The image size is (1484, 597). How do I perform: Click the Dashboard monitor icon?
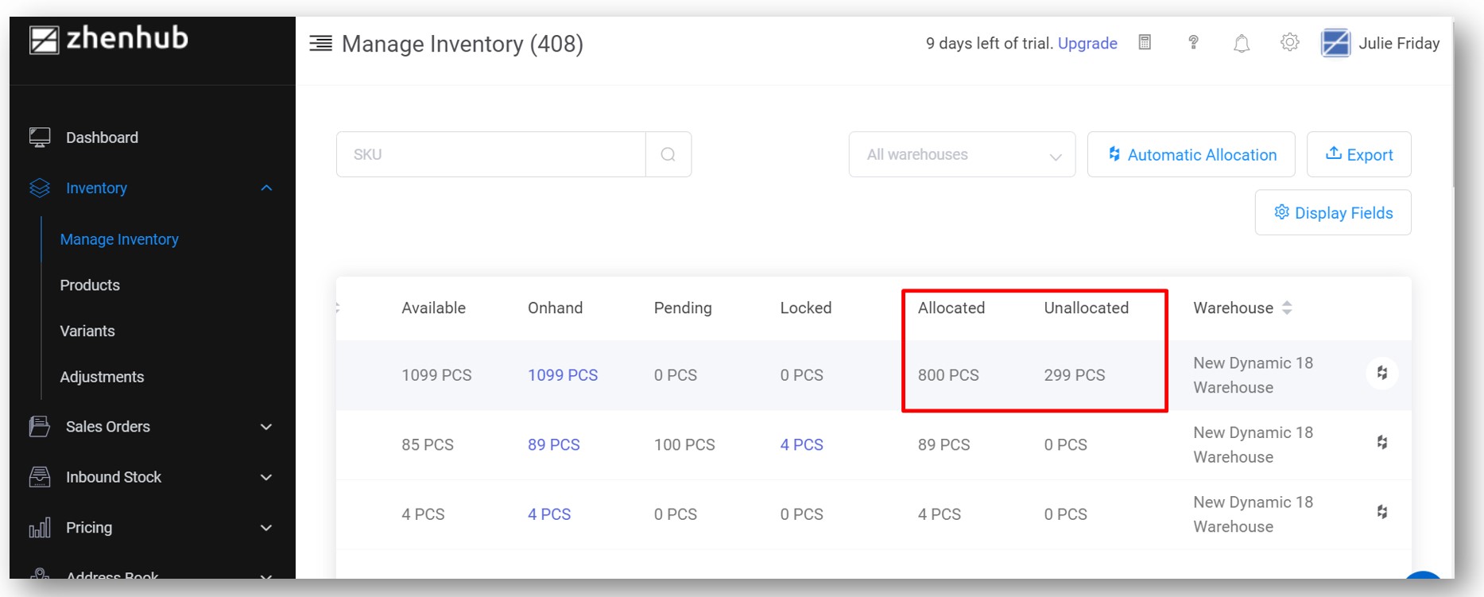[x=40, y=138]
